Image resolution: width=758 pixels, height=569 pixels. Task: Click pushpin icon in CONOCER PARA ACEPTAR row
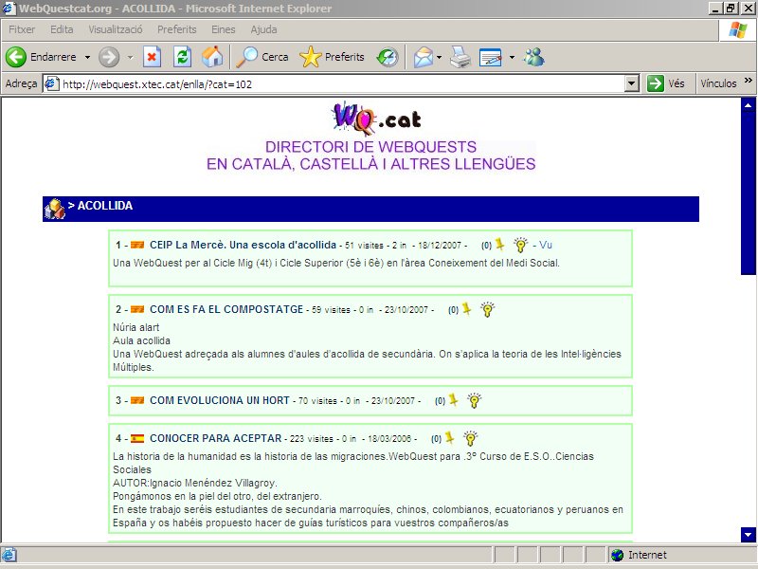449,437
